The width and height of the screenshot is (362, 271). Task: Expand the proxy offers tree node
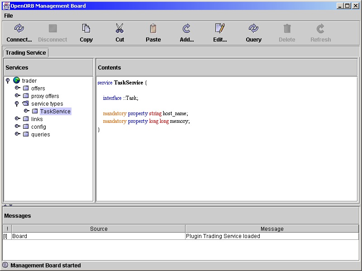pyautogui.click(x=17, y=95)
